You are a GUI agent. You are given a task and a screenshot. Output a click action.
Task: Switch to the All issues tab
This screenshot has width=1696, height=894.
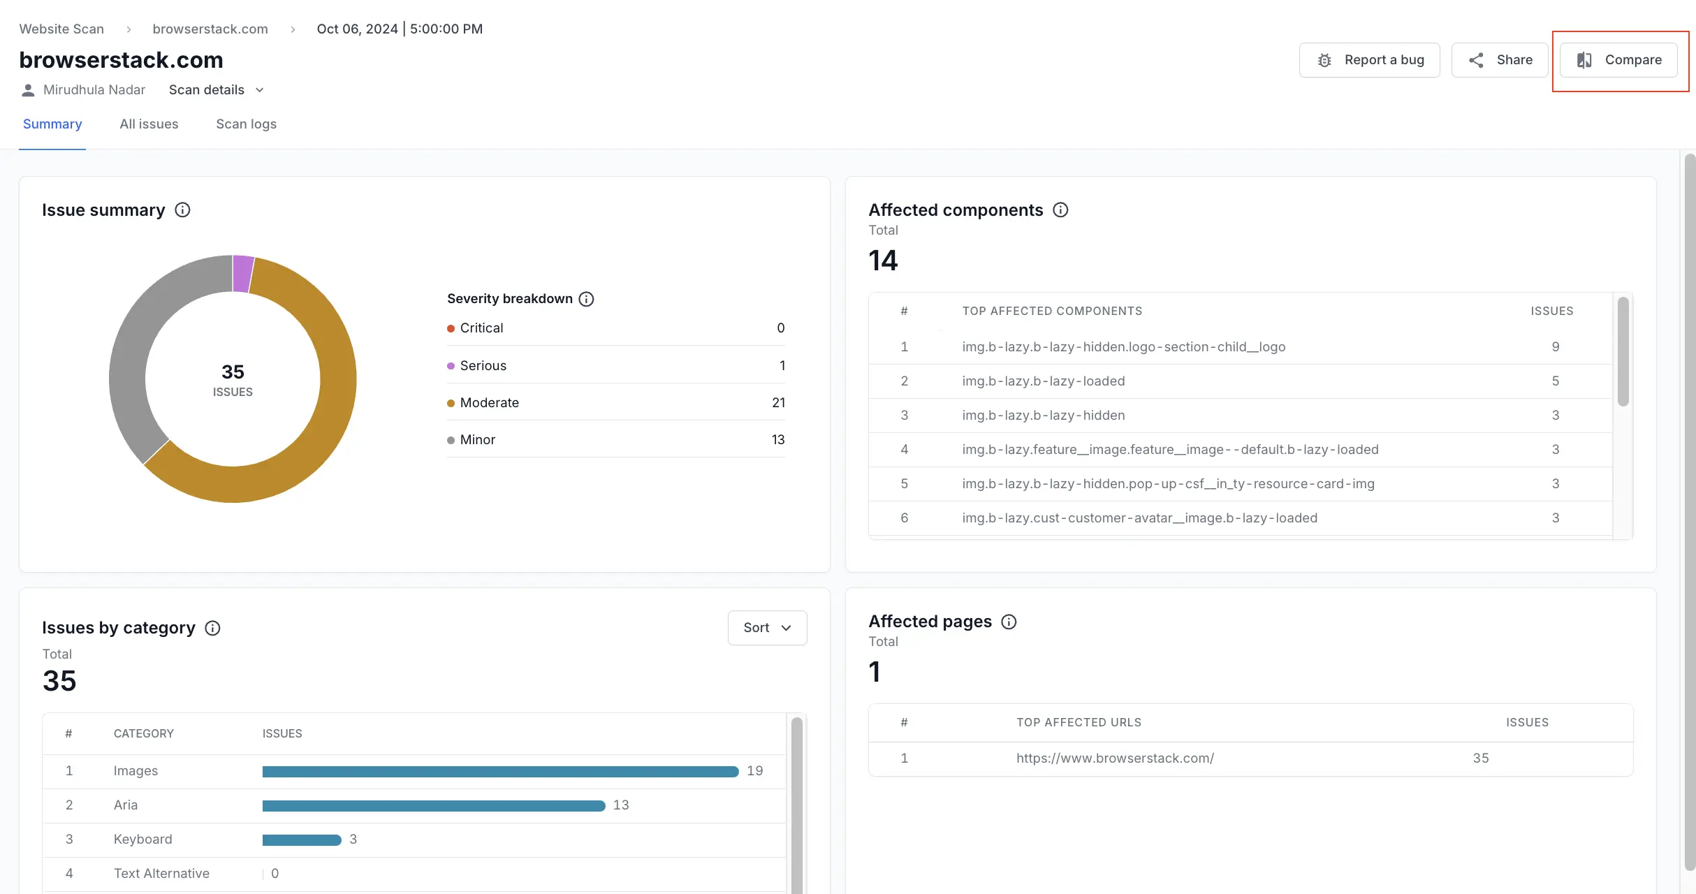click(149, 124)
